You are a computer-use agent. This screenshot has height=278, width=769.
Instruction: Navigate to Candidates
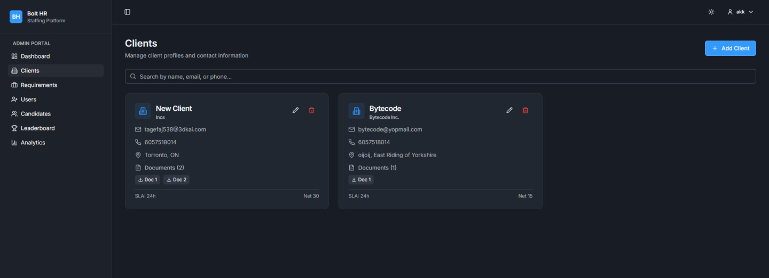[35, 114]
